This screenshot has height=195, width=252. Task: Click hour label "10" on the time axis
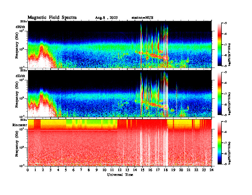[104, 170]
